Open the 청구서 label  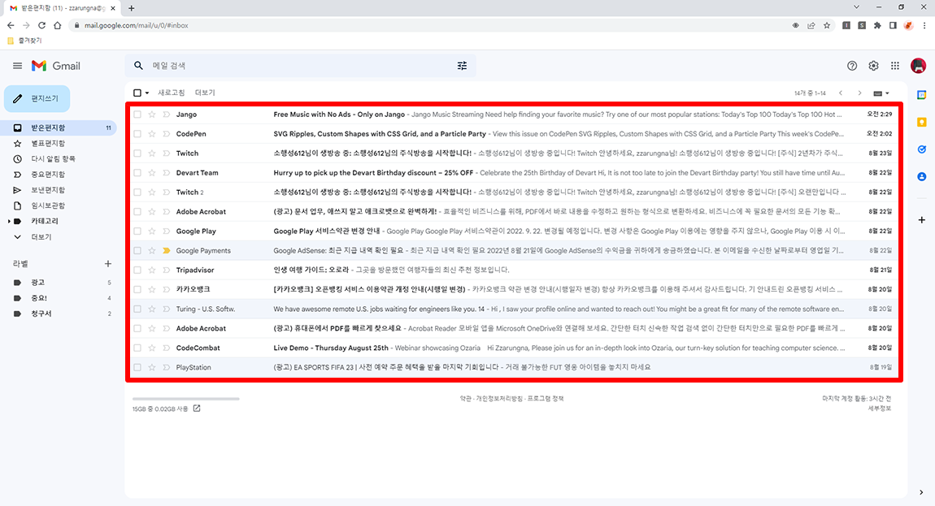(59, 314)
